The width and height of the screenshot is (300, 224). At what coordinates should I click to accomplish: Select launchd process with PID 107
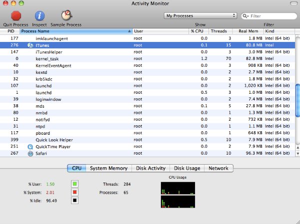click(147, 86)
